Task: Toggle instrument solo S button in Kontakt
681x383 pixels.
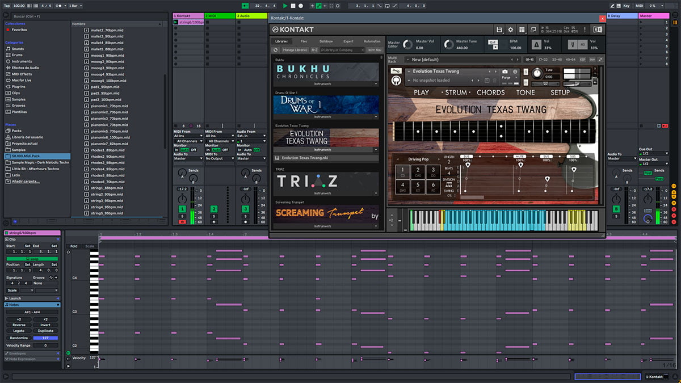Action: (x=526, y=71)
